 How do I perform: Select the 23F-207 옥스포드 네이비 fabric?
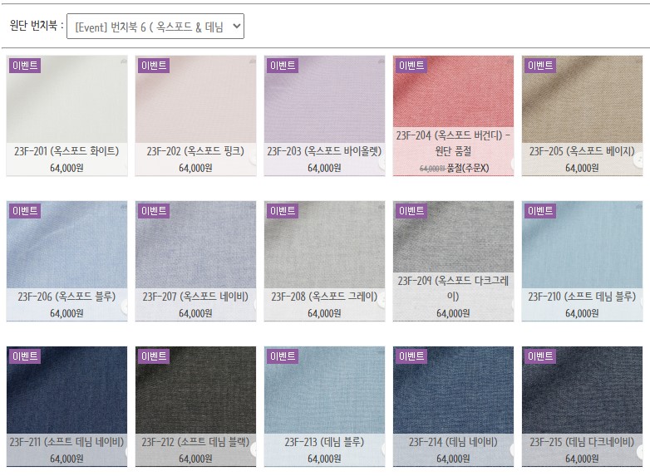[195, 261]
